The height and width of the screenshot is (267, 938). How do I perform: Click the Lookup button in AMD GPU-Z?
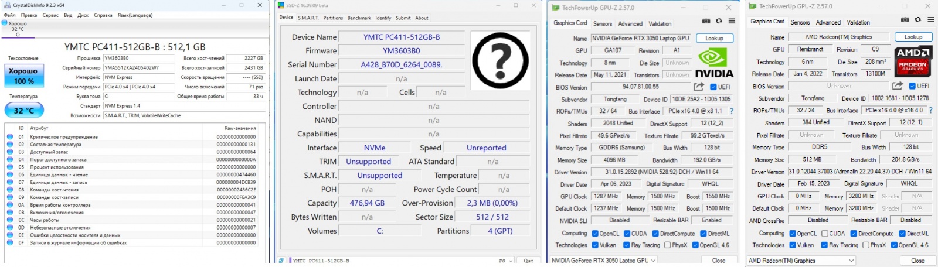pos(913,37)
